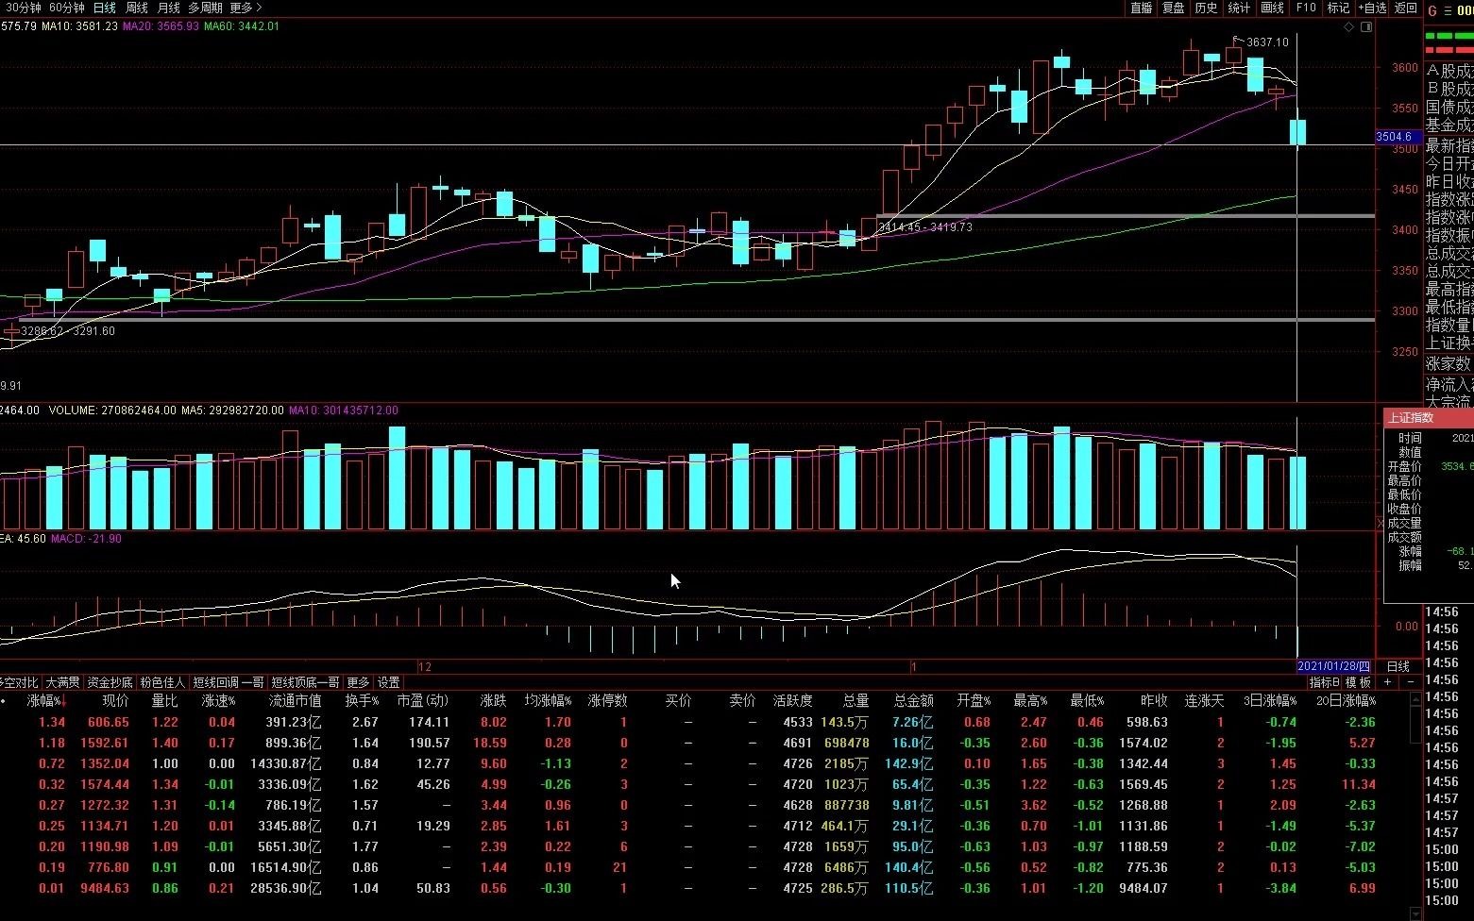Zoom in chart with + button
Viewport: 1474px width, 921px height.
click(1387, 682)
